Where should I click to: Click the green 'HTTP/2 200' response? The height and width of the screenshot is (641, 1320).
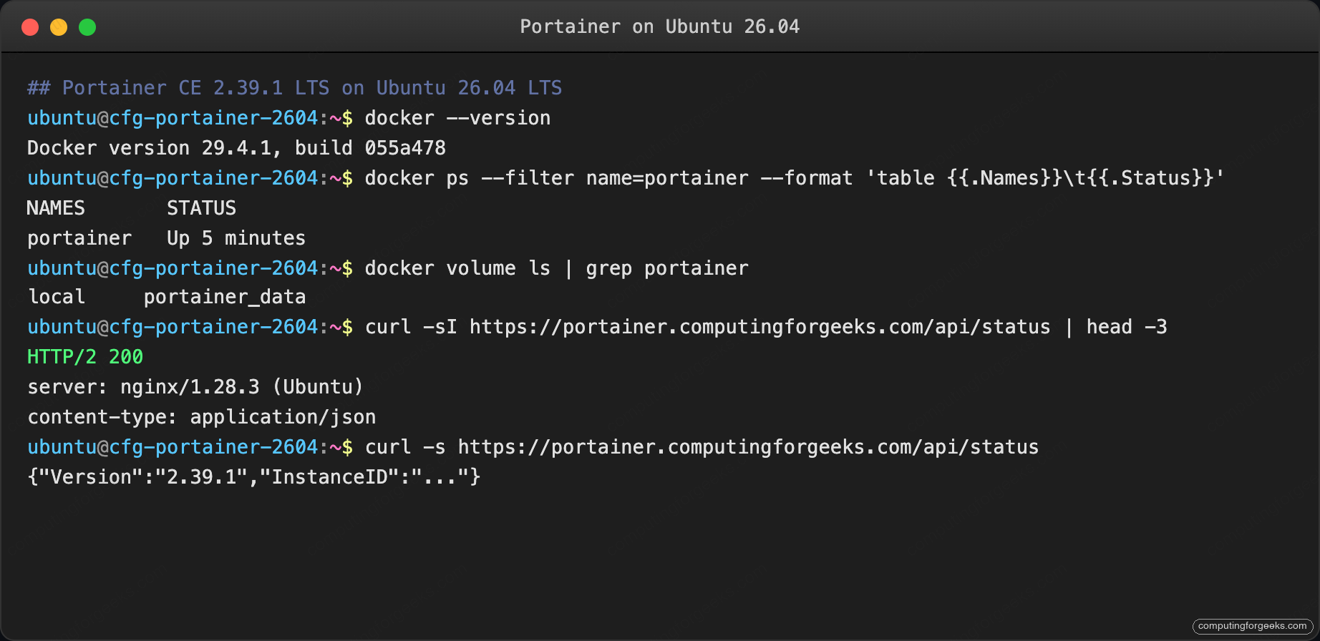coord(85,357)
